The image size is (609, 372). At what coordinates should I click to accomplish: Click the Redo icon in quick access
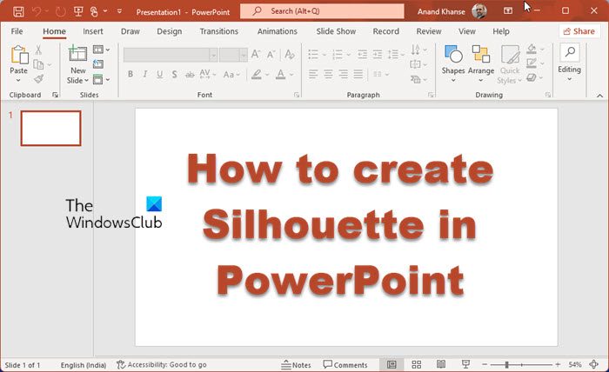pos(61,11)
